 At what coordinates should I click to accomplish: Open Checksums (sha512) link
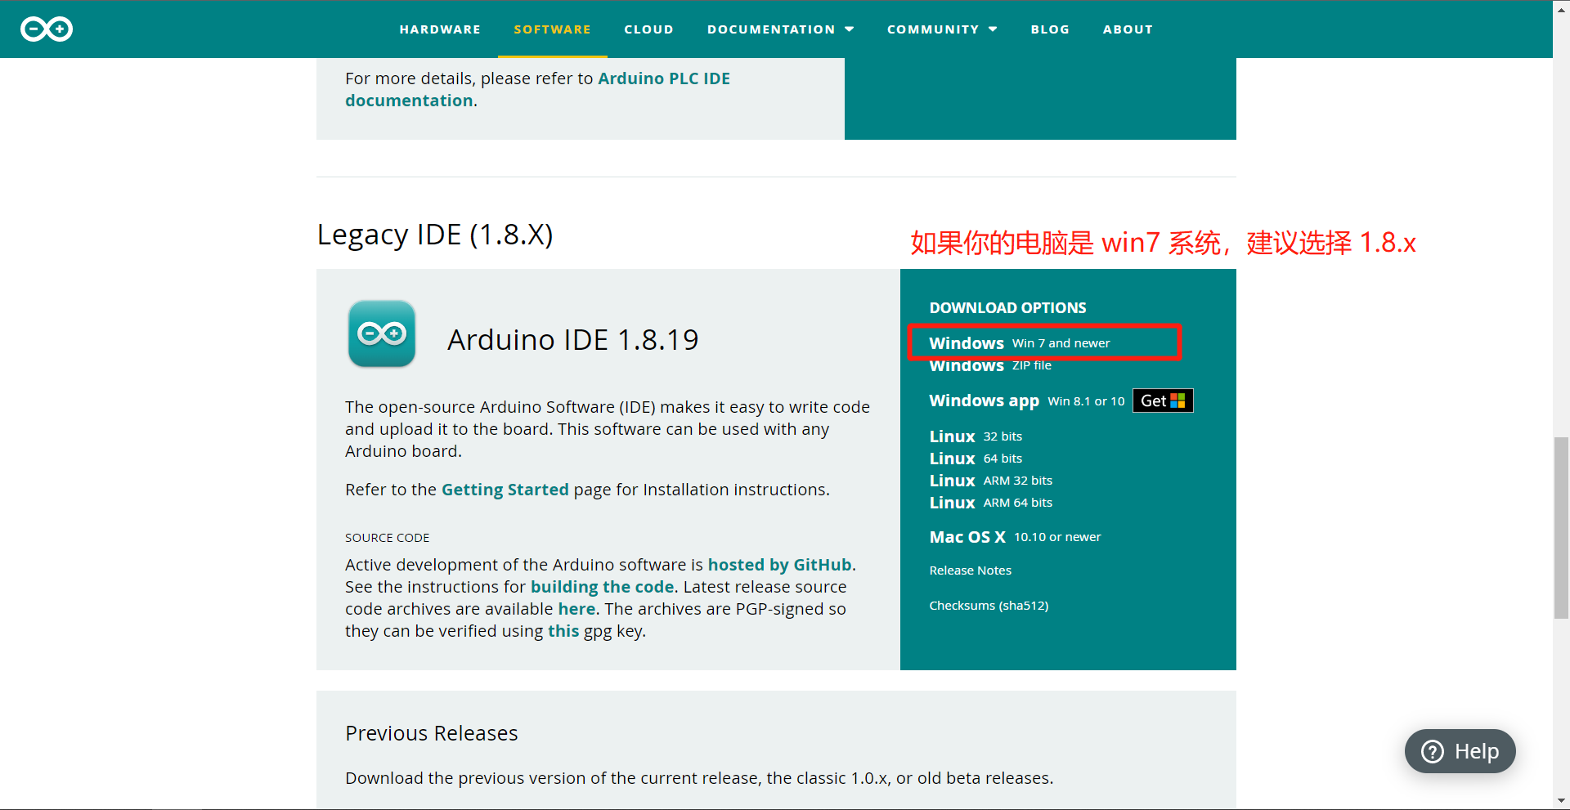pos(989,606)
